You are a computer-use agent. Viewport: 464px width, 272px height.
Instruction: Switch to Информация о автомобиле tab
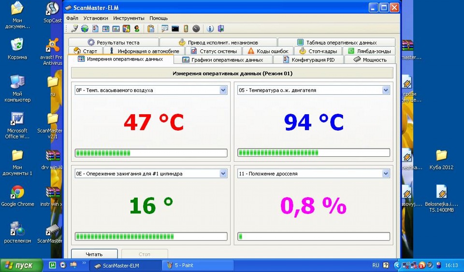(x=144, y=51)
